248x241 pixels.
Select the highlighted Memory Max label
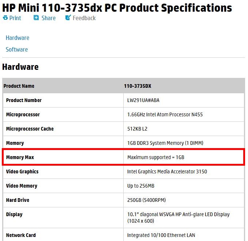pos(20,157)
